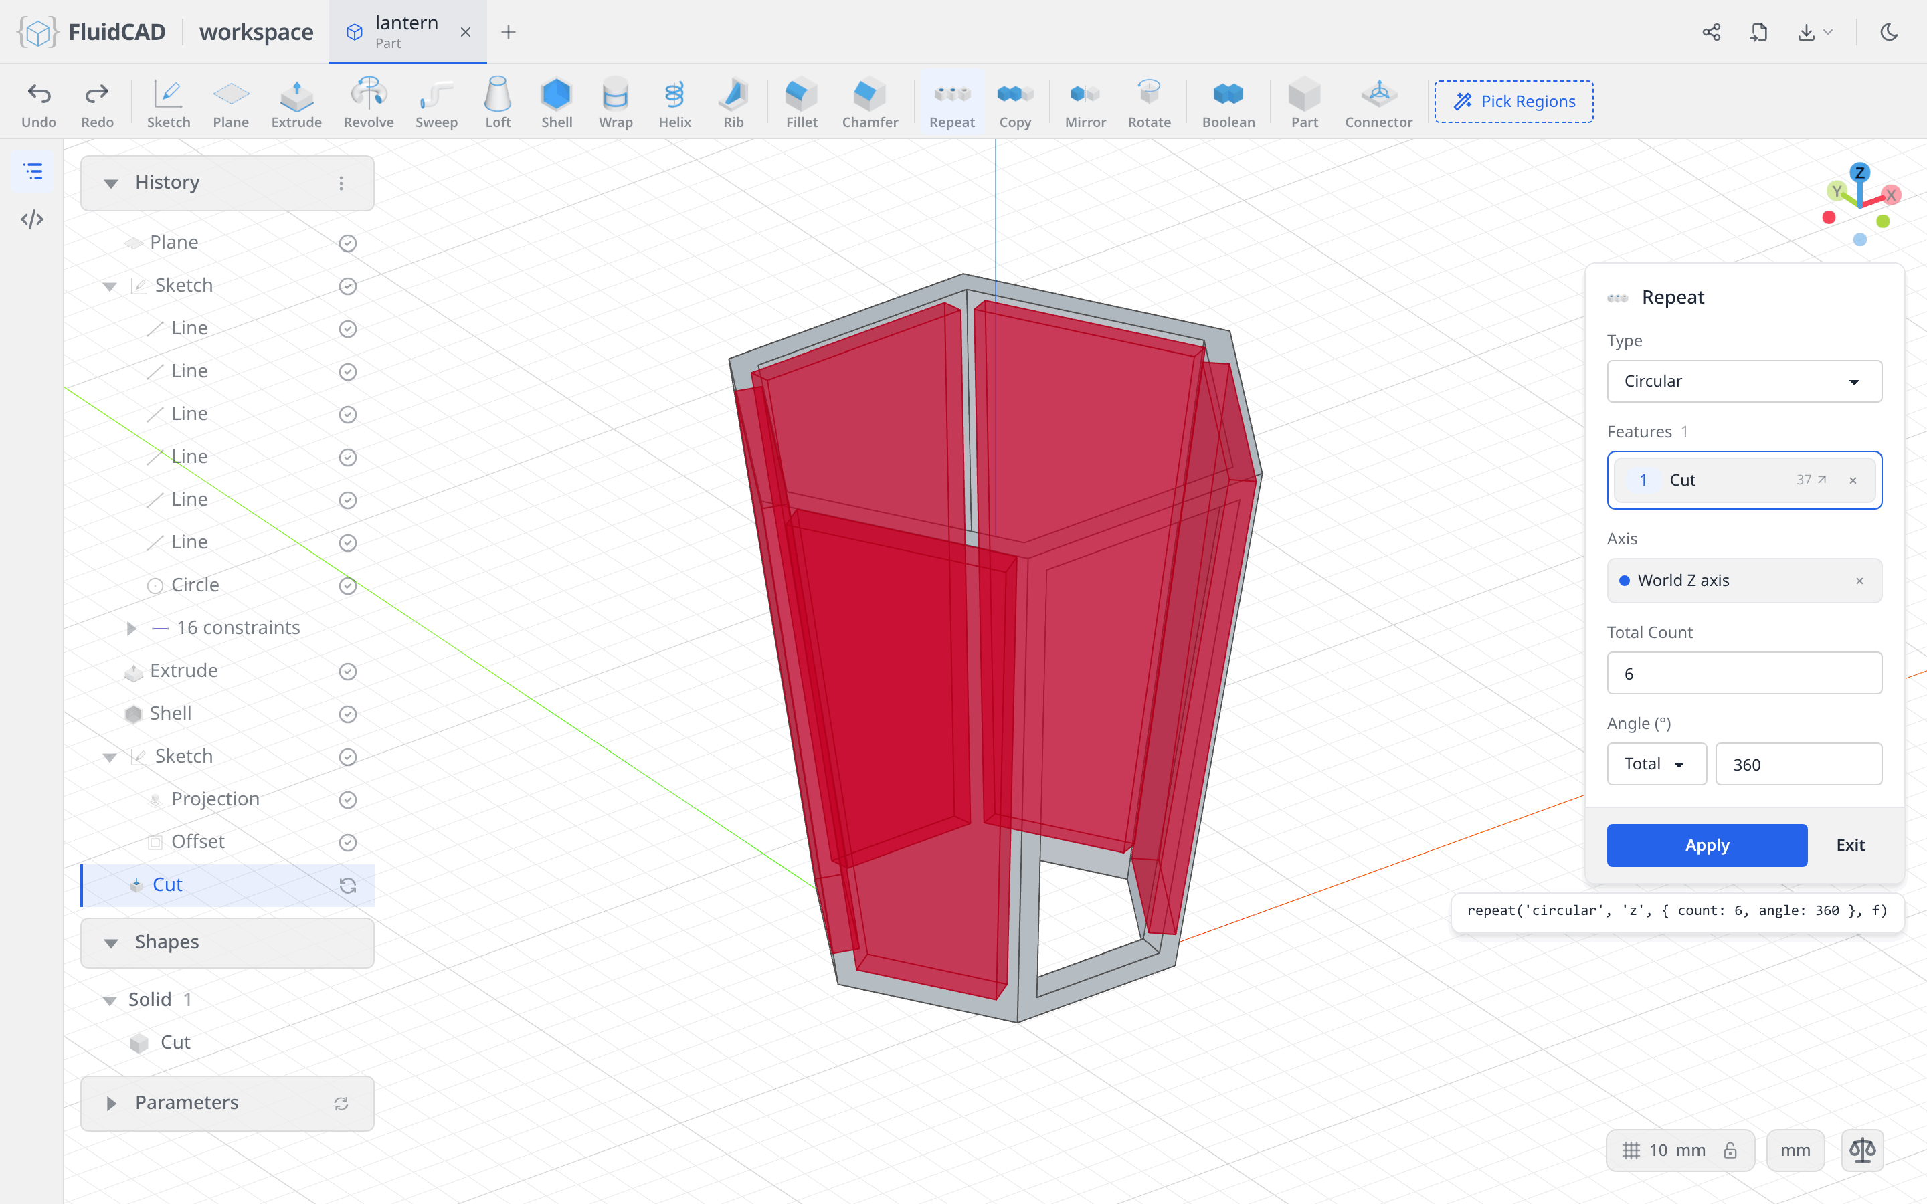Toggle the Projection check mark
This screenshot has width=1927, height=1204.
pyautogui.click(x=347, y=799)
